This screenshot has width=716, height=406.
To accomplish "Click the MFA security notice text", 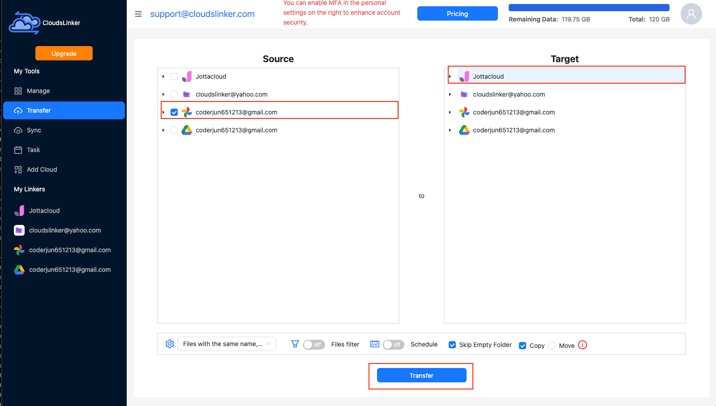I will 342,13.
